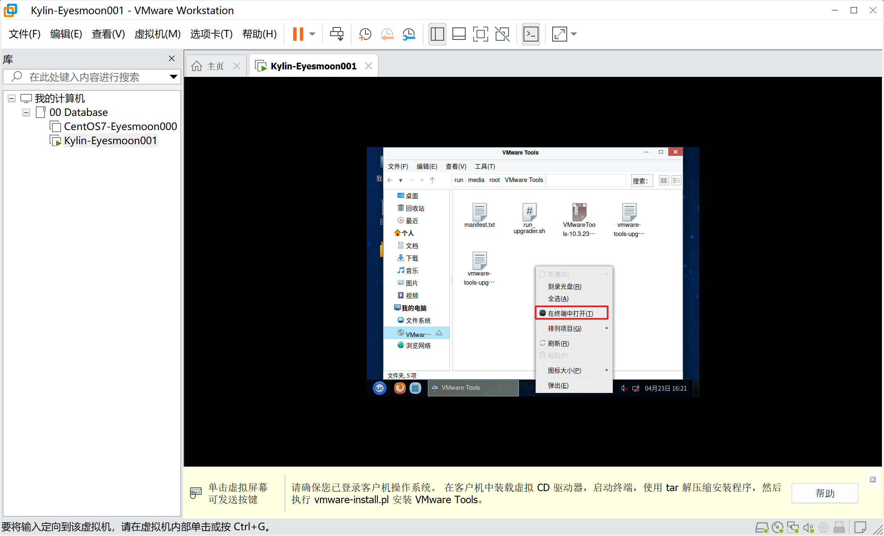Close the 库 library panel
Viewport: 884px width, 536px height.
(x=172, y=59)
